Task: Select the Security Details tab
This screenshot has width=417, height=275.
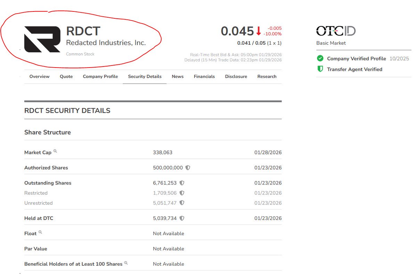Action: click(x=145, y=76)
